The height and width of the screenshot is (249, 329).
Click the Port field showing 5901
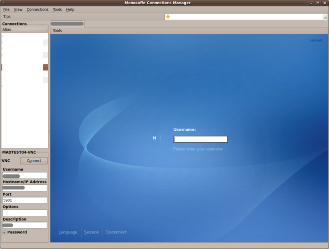tap(24, 200)
